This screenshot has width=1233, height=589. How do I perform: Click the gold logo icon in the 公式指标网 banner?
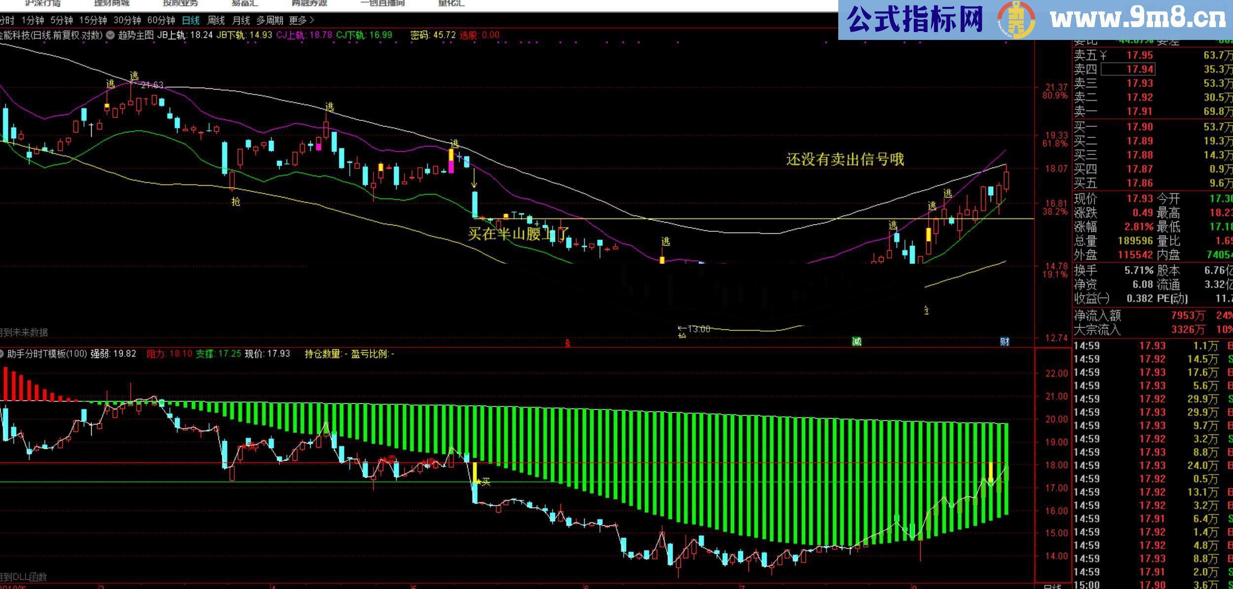pos(1016,20)
